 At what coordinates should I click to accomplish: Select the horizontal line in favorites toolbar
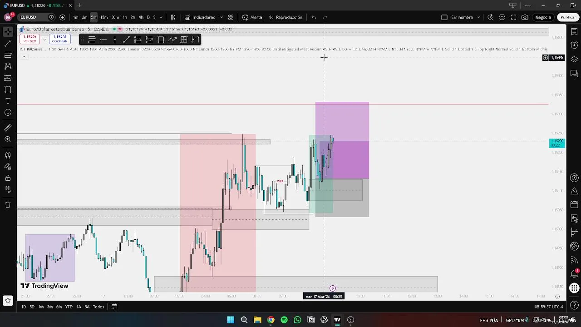[x=103, y=40]
